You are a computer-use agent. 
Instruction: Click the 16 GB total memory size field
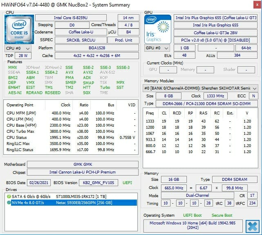click(x=174, y=180)
